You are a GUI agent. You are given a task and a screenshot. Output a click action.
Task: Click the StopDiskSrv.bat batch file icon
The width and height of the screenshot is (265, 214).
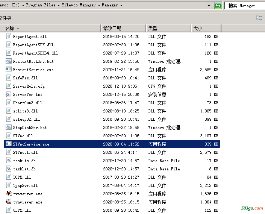click(x=9, y=127)
